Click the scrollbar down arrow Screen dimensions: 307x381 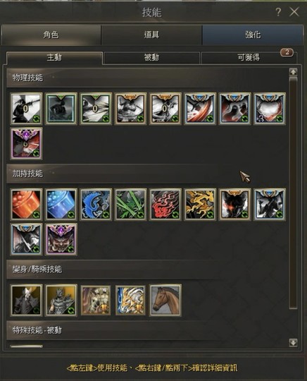pyautogui.click(x=293, y=343)
